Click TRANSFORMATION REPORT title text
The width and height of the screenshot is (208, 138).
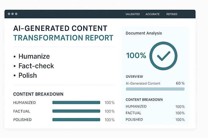tap(63, 38)
